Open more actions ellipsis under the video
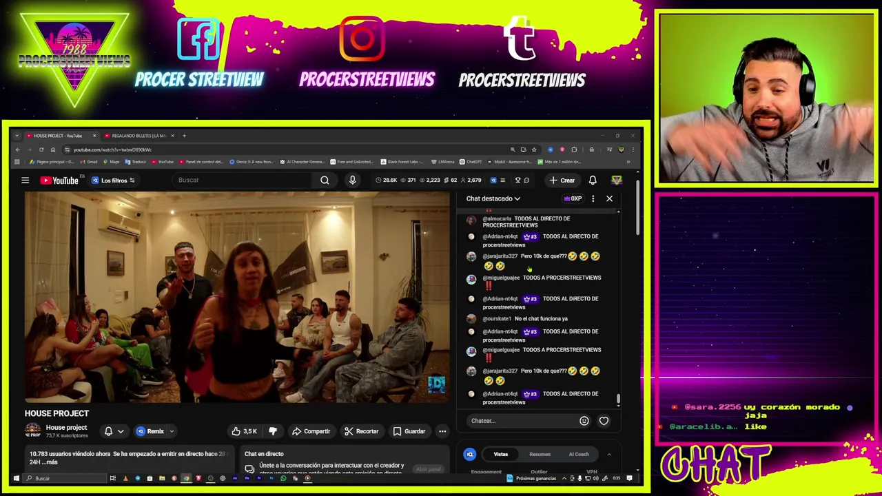Viewport: 882px width, 496px height. (x=442, y=431)
